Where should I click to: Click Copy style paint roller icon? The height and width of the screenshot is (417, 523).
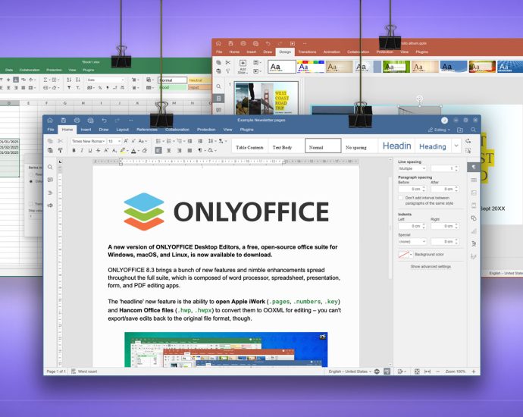pyautogui.click(x=61, y=150)
